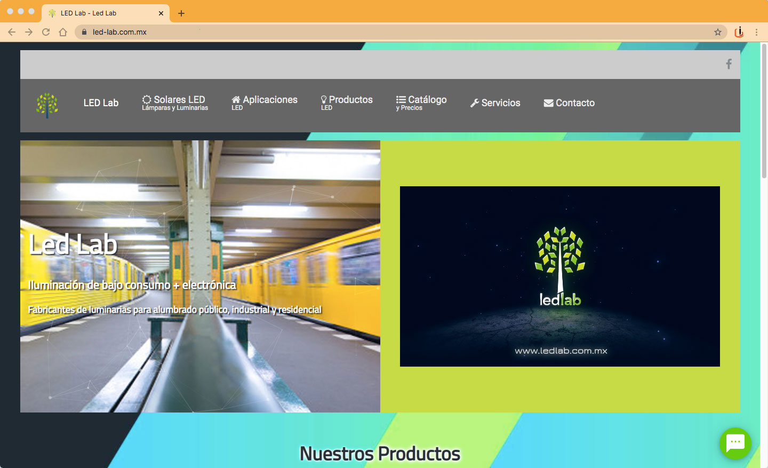768x468 pixels.
Task: Open a new browser tab
Action: point(181,13)
